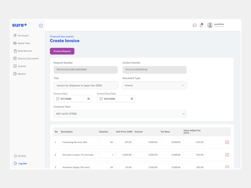This screenshot has width=251, height=188.
Task: Delete the Software License - Pro row
Action: [227, 155]
